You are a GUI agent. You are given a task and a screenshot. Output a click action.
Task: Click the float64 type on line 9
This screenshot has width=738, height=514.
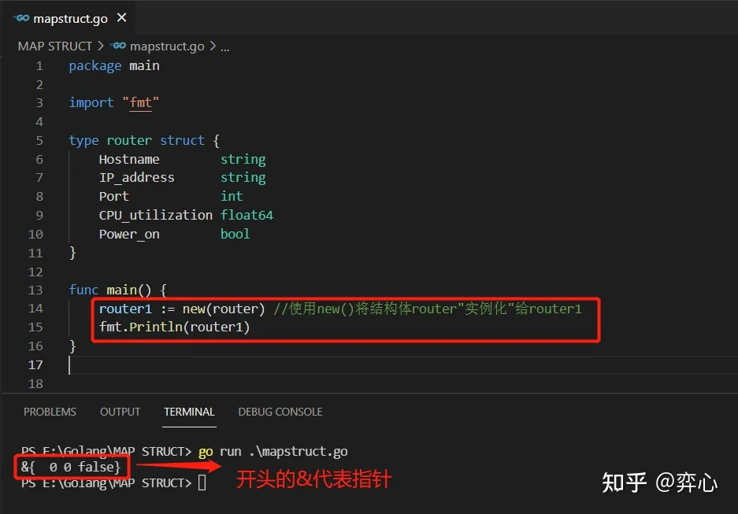pos(247,216)
